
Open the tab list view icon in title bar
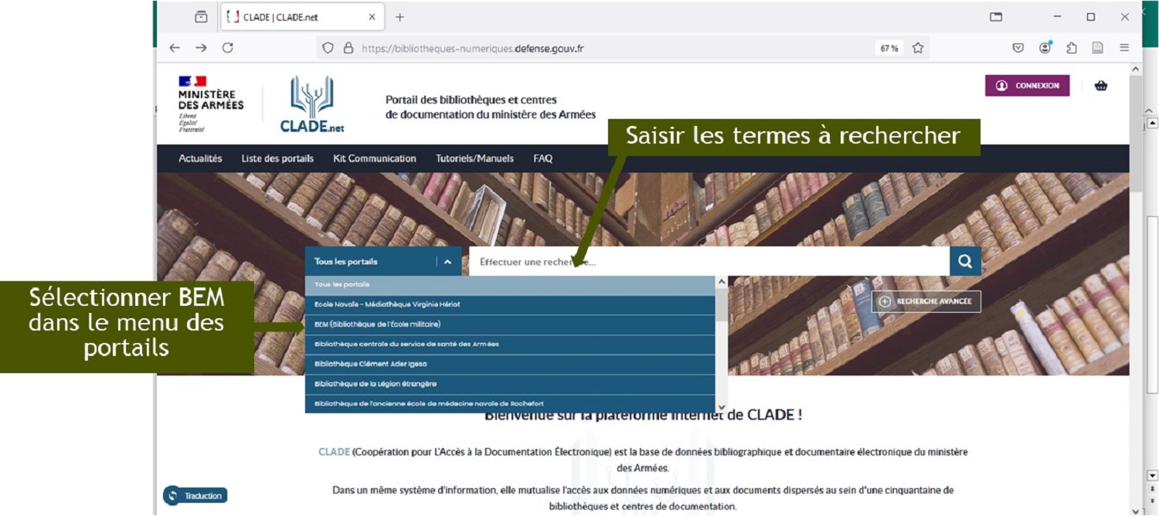coord(996,17)
